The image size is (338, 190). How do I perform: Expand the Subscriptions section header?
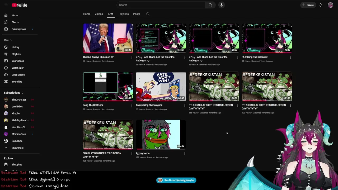[x=14, y=93]
